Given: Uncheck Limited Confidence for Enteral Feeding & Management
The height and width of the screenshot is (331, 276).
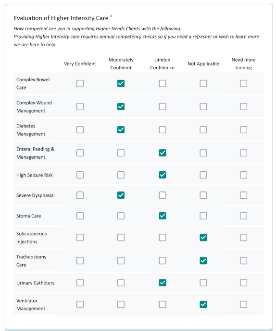Looking at the screenshot, I should [163, 153].
